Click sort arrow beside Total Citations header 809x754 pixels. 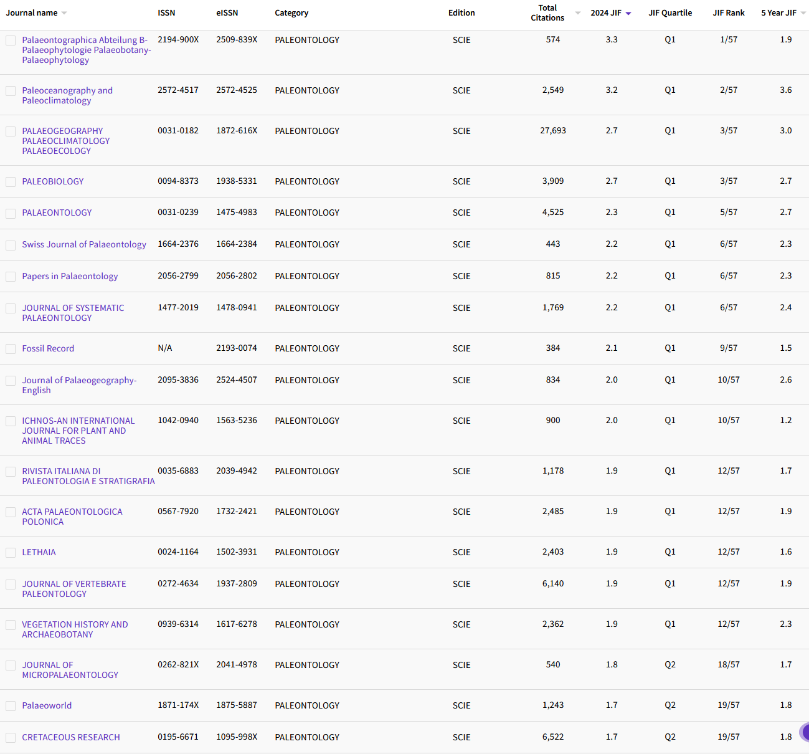click(577, 13)
